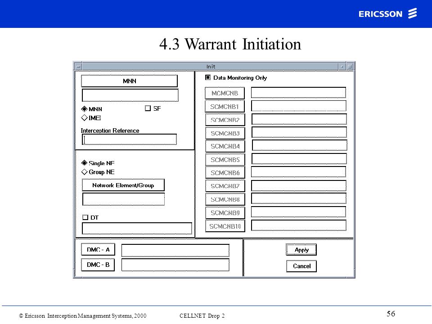
Task: Focus the DMC - B input field
Action: pos(175,265)
